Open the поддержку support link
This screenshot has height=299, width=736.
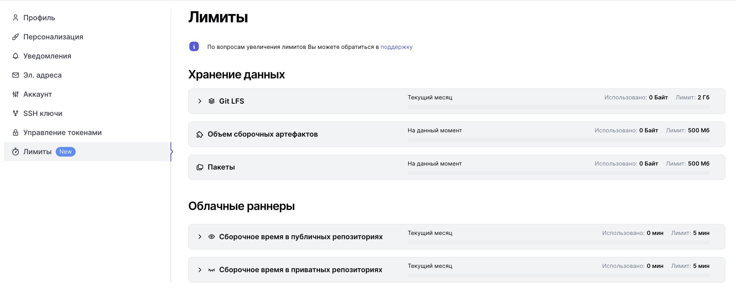pos(396,47)
